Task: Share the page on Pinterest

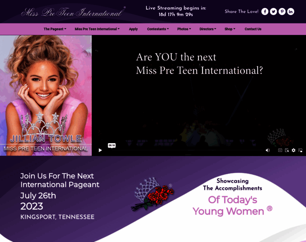Action: point(282,12)
